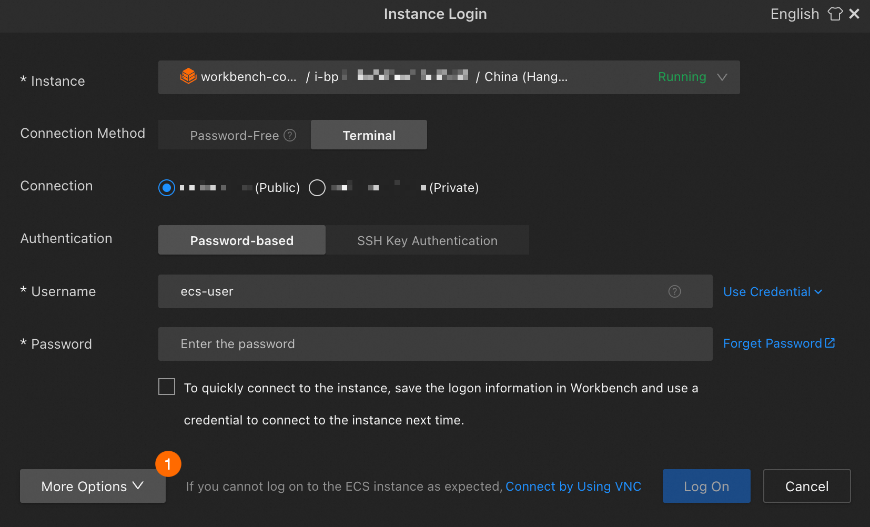The image size is (870, 527).
Task: Expand the Use Credential dropdown
Action: coord(772,292)
